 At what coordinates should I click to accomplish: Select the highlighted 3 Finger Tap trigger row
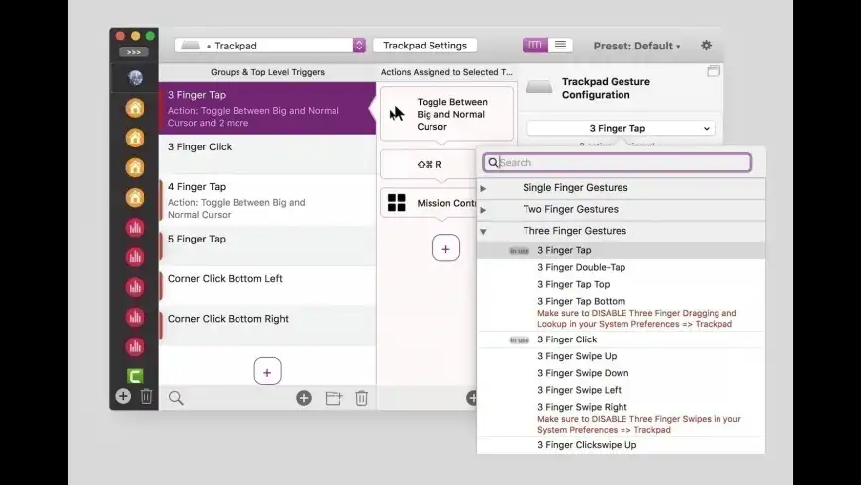pos(267,108)
